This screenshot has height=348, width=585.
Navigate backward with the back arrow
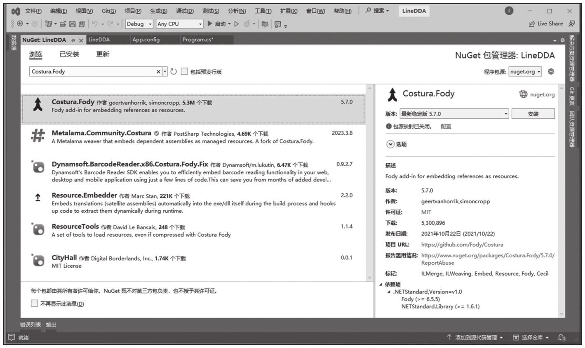(19, 24)
